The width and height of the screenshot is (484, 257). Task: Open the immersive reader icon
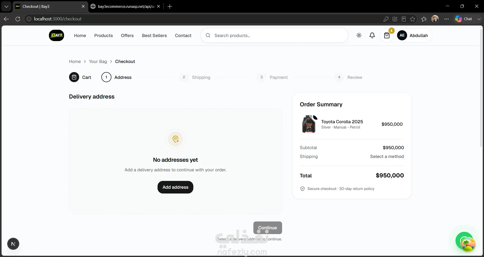tap(404, 19)
